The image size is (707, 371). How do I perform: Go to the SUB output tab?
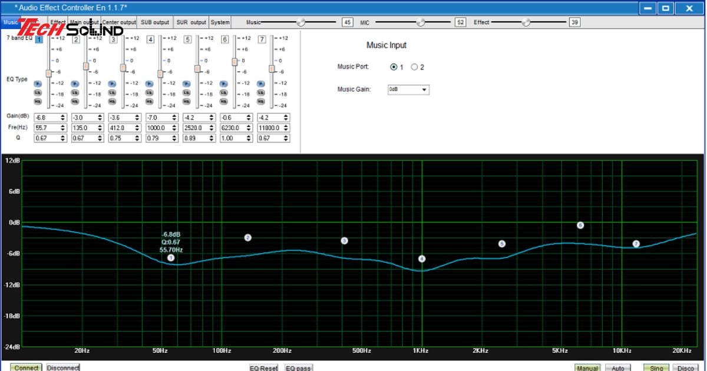tap(155, 22)
